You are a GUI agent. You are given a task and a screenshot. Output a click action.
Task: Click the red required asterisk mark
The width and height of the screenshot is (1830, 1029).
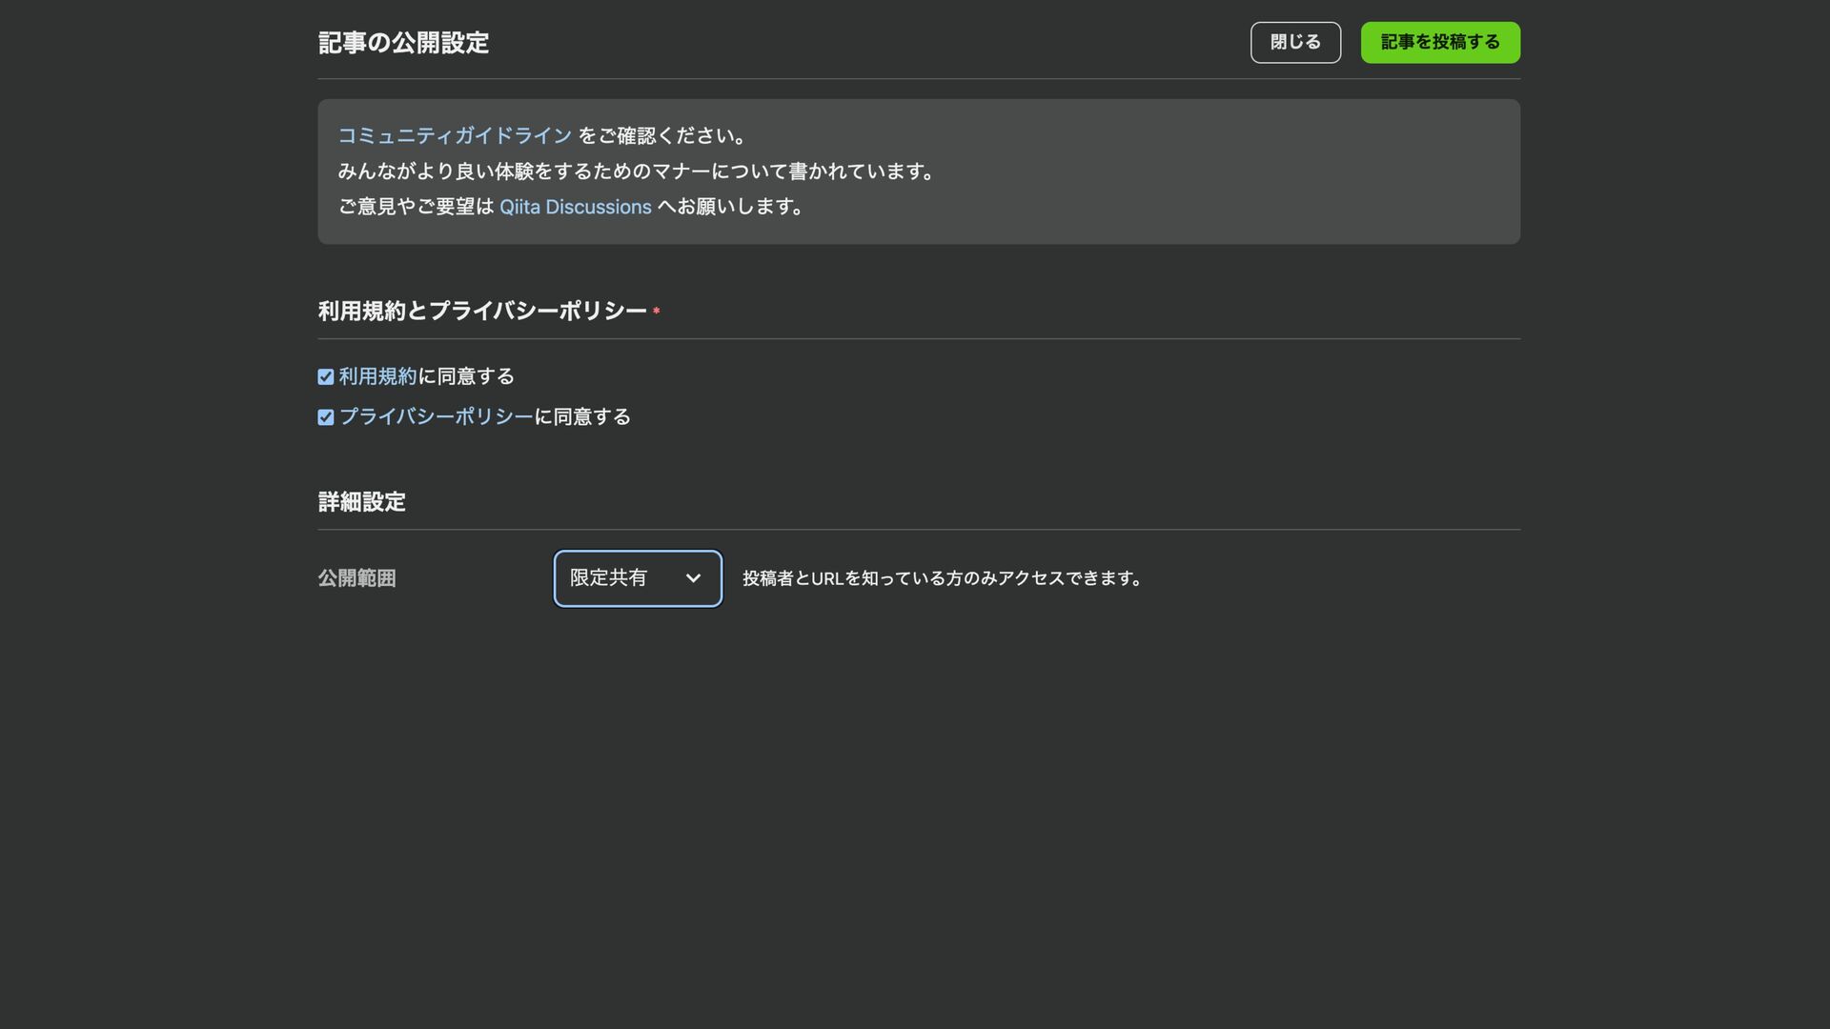coord(656,312)
